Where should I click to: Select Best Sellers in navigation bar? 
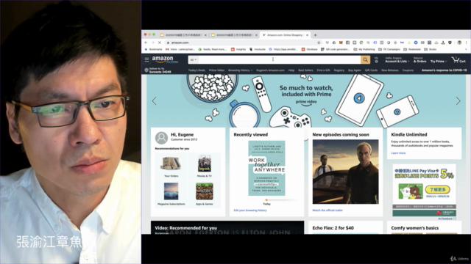(305, 70)
